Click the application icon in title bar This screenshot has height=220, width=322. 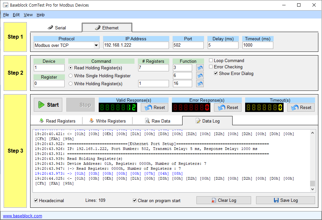point(6,5)
